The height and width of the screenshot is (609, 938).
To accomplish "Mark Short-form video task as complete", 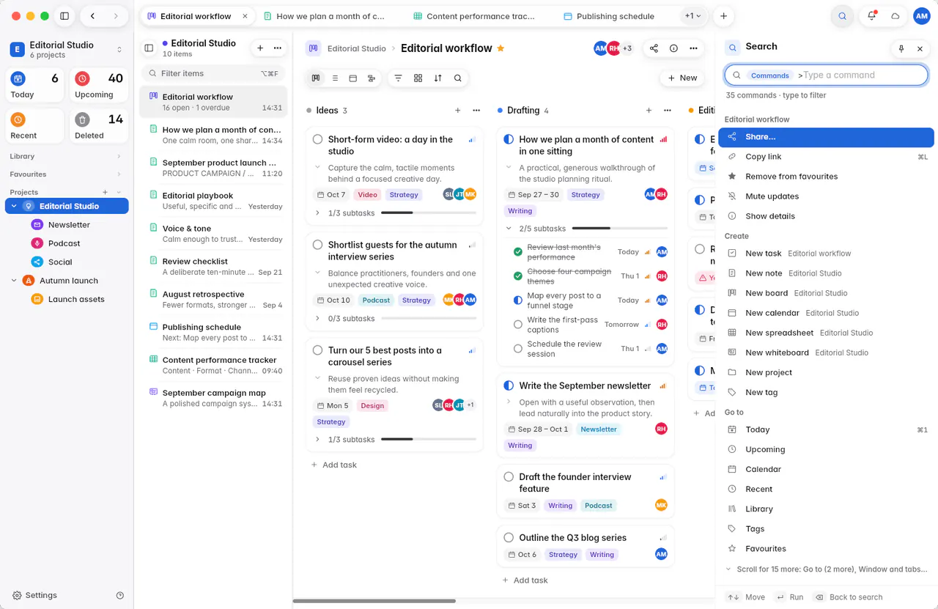I will (317, 139).
